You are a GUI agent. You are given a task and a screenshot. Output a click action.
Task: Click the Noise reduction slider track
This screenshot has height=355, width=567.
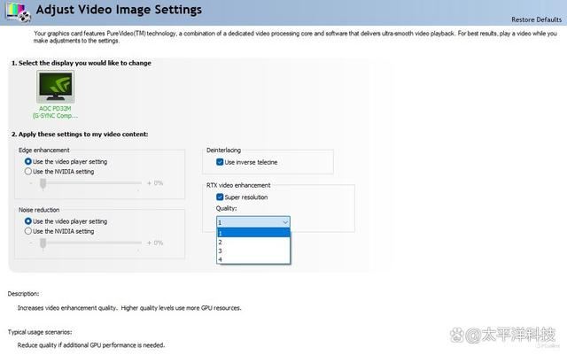[x=89, y=242]
